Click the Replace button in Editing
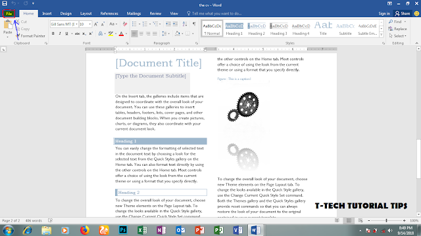 (397, 29)
